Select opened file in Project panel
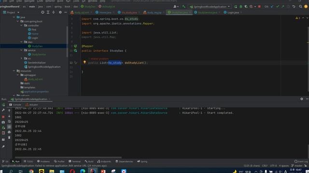The image size is (309, 173). [x=42, y=12]
